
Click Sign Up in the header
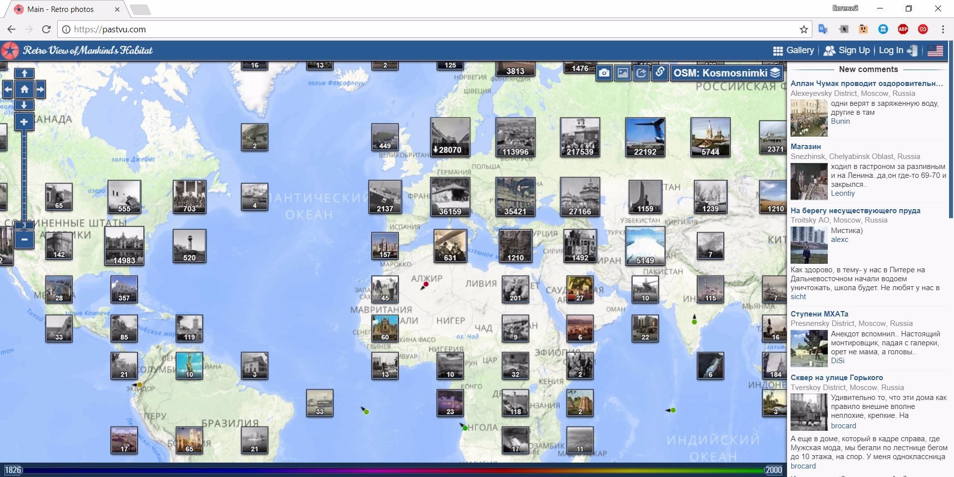tap(847, 50)
